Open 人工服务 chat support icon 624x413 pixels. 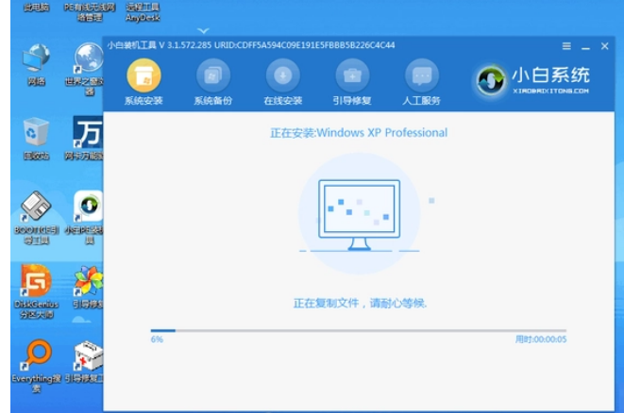pyautogui.click(x=421, y=76)
